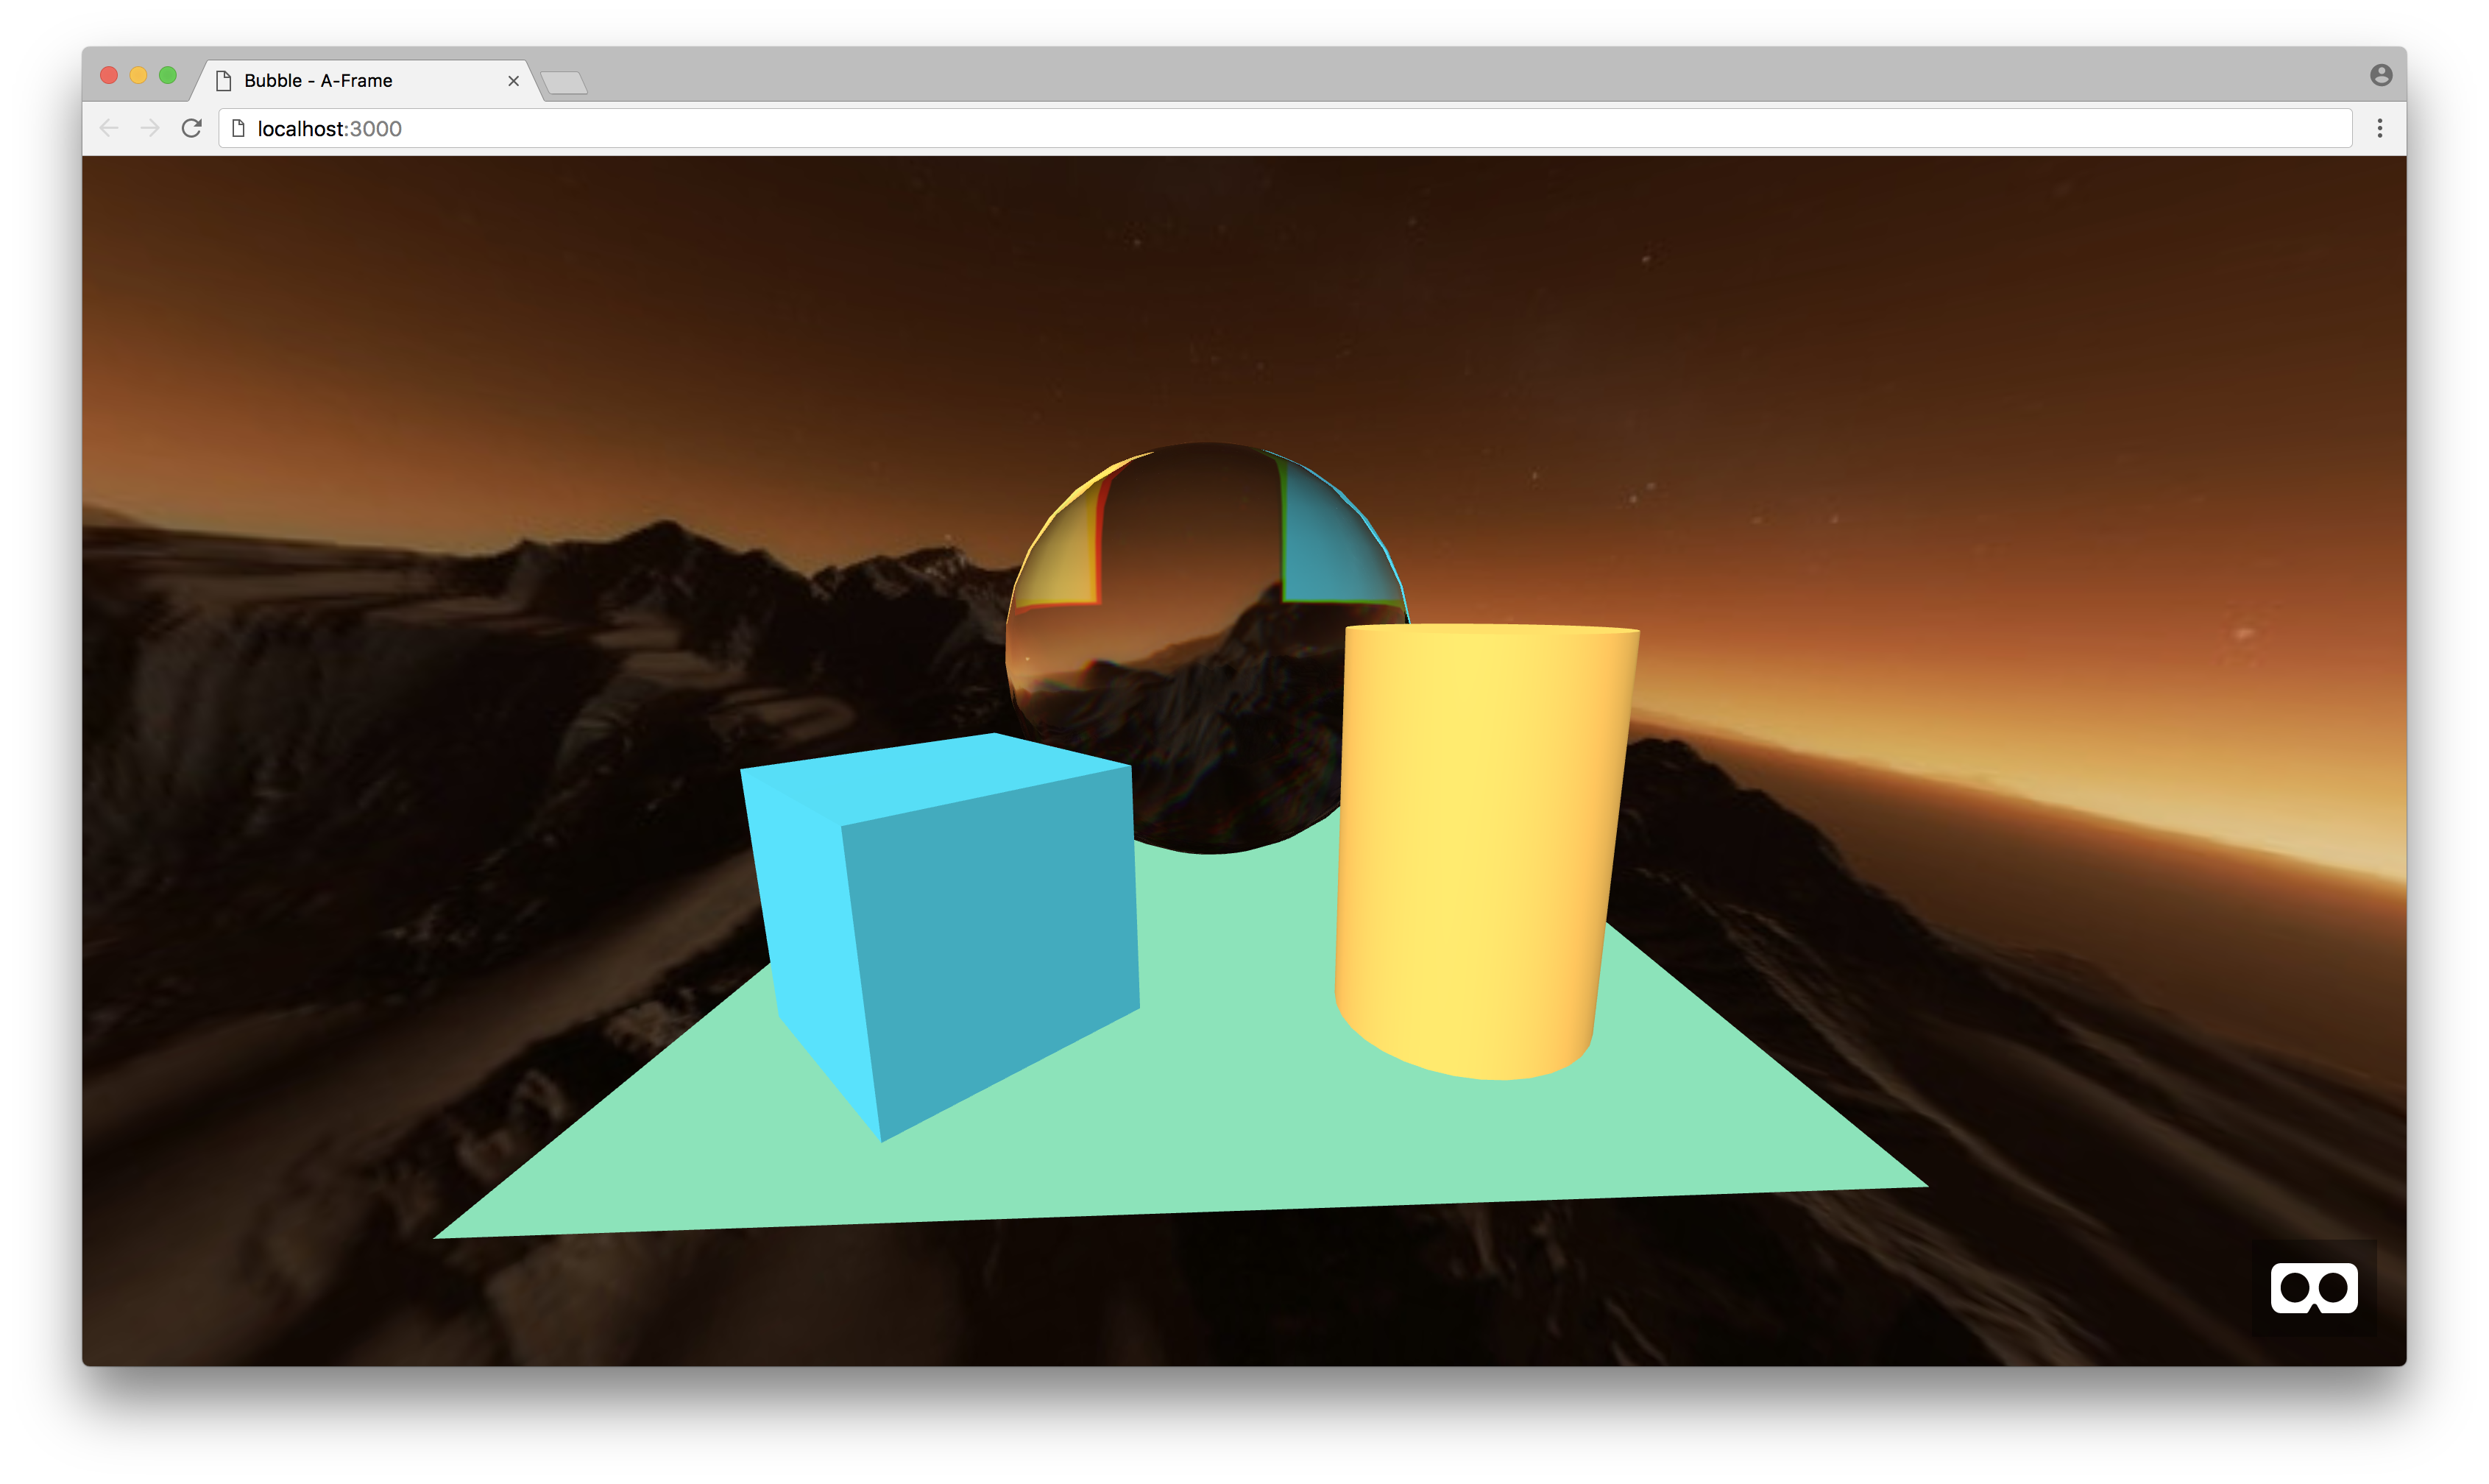The width and height of the screenshot is (2489, 1484).
Task: Select the Bubble - A-Frame tab title
Action: pos(318,81)
